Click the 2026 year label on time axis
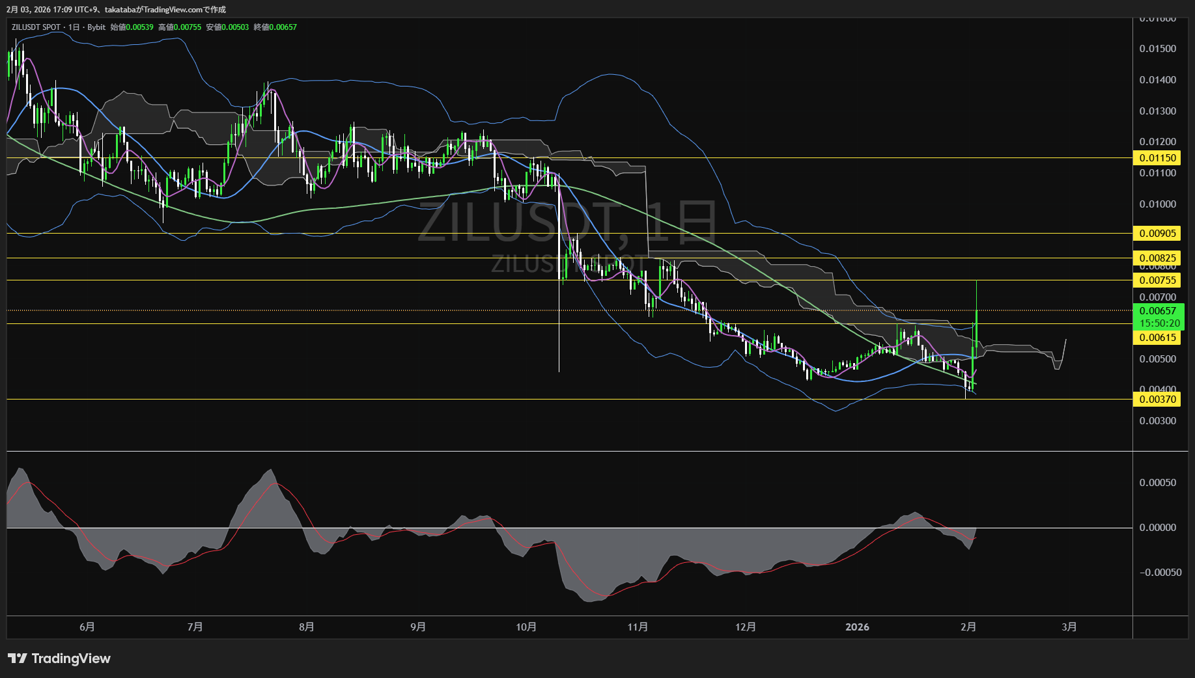Screen dimensions: 1195x678 857,627
